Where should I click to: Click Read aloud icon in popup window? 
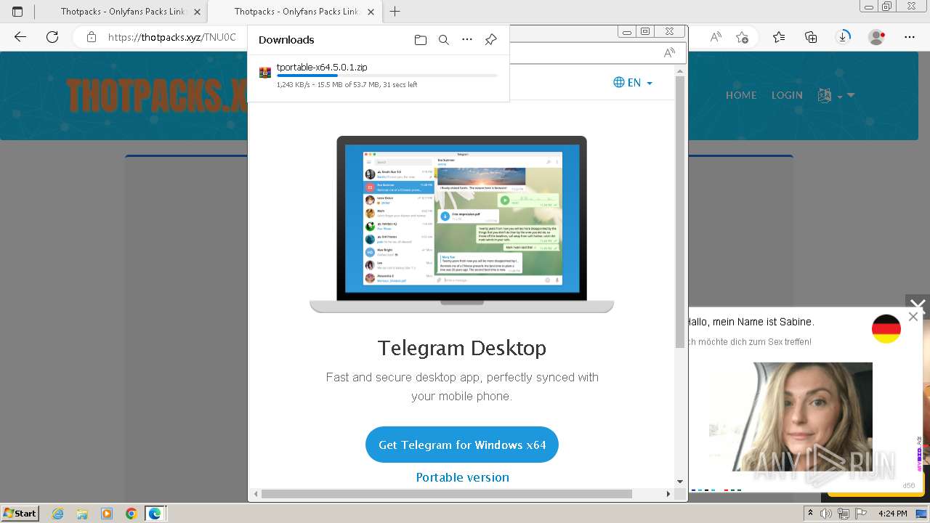[x=669, y=52]
